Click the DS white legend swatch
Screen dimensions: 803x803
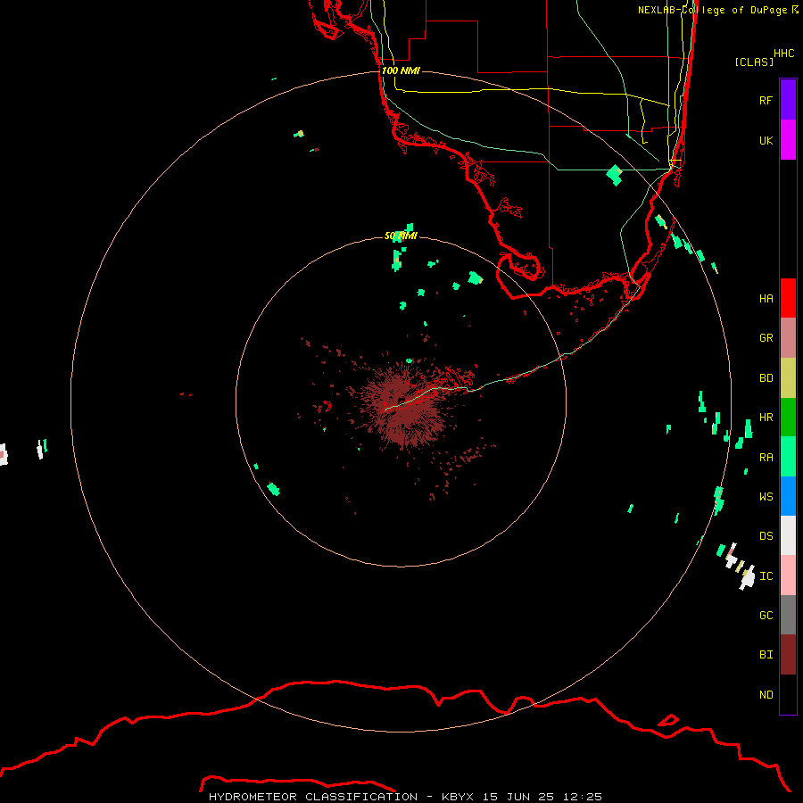tap(788, 535)
